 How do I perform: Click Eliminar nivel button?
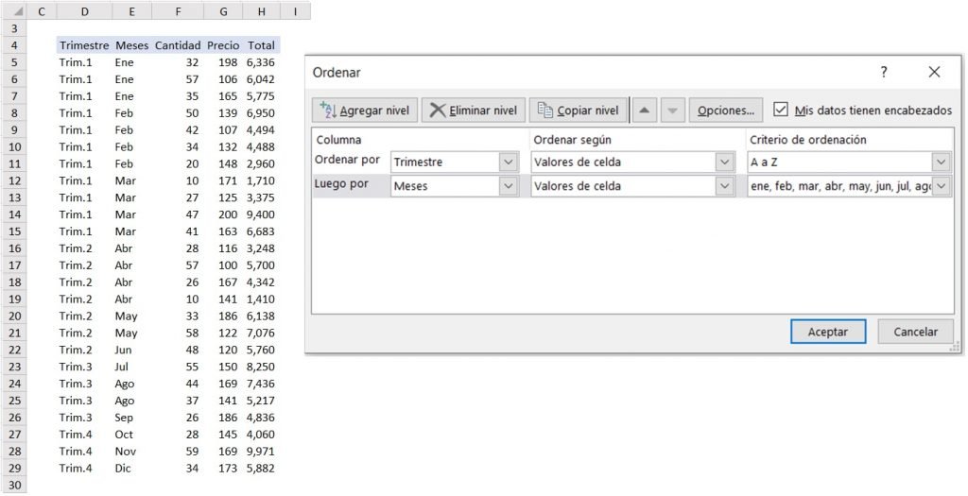click(x=474, y=111)
